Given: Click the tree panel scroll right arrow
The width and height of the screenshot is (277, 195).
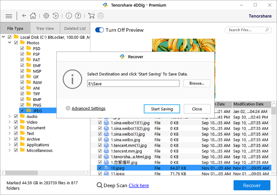Looking at the screenshot, I should click(87, 173).
